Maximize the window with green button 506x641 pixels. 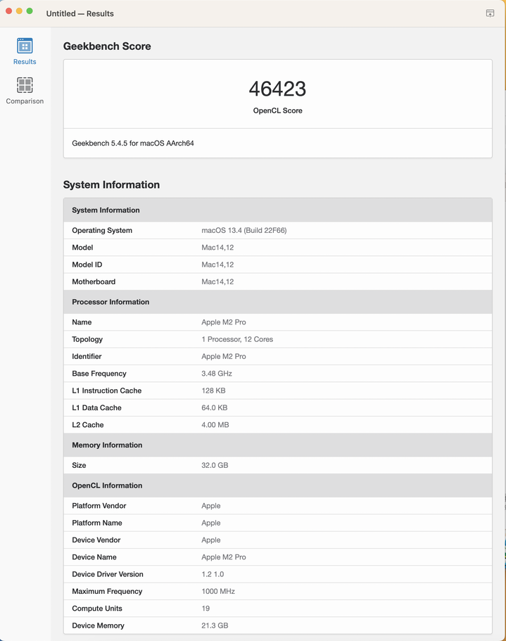click(30, 11)
